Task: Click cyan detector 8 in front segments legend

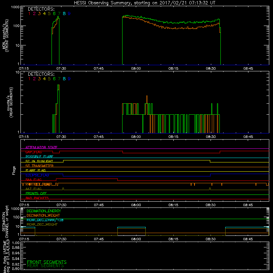Action: (64, 14)
